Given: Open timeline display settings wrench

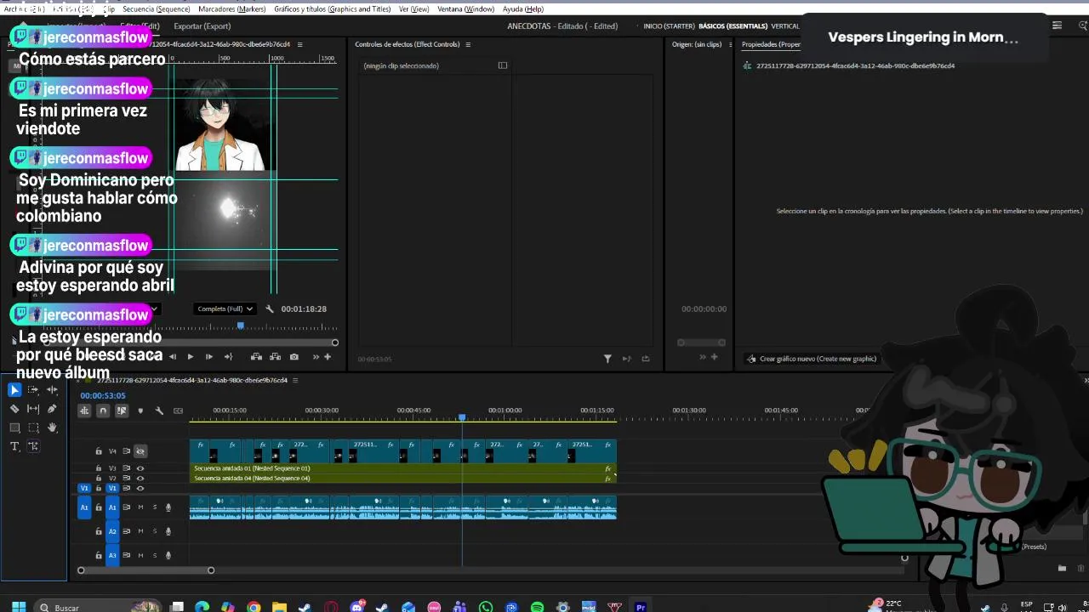Looking at the screenshot, I should pos(159,411).
